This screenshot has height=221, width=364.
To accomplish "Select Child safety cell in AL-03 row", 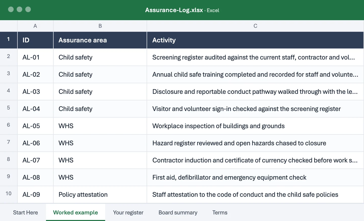I will pyautogui.click(x=100, y=92).
